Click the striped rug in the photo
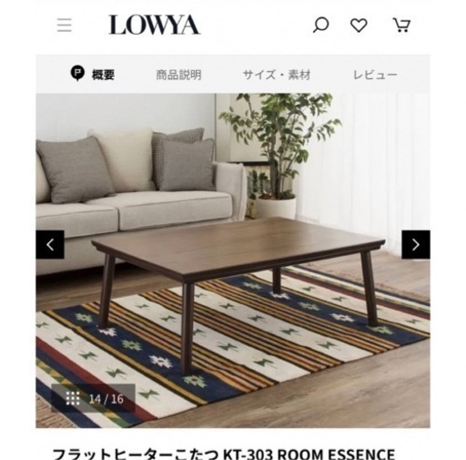 [233, 343]
